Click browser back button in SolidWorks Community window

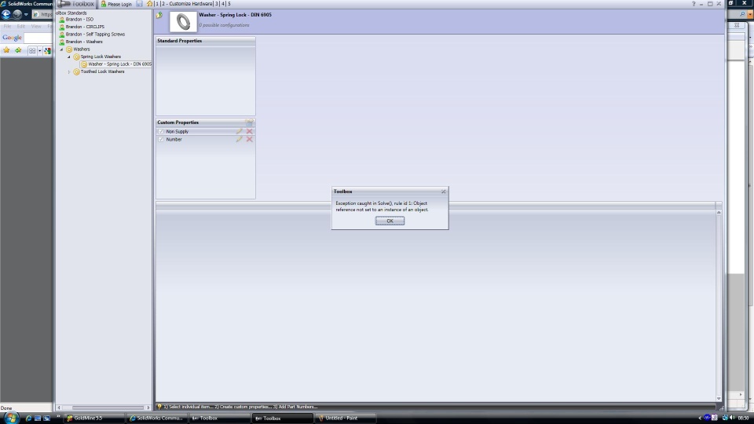tap(6, 14)
